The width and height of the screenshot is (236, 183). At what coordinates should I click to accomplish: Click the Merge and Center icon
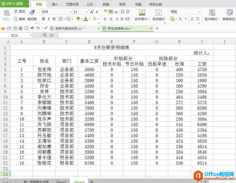[142, 12]
